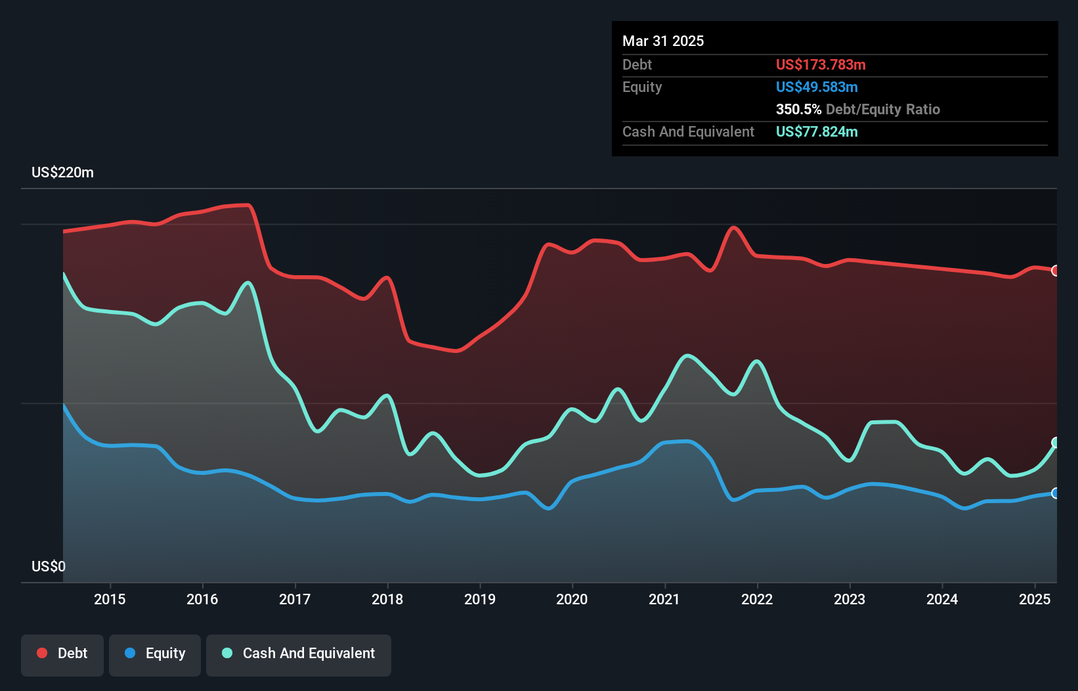
Task: Click the Mar 31 2025 tooltip date
Action: [x=663, y=41]
